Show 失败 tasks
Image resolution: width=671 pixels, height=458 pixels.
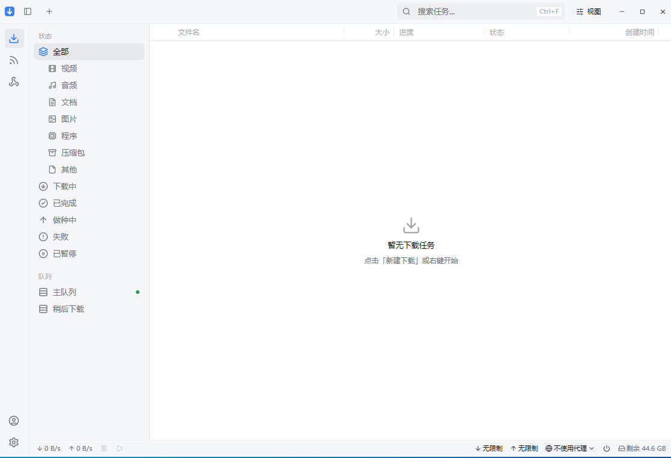pyautogui.click(x=89, y=237)
